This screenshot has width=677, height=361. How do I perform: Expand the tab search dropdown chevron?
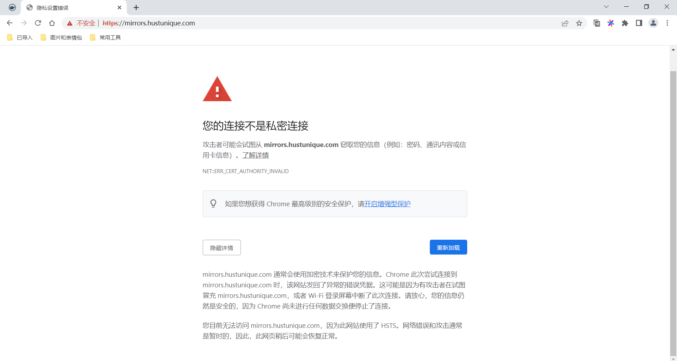[x=606, y=7]
